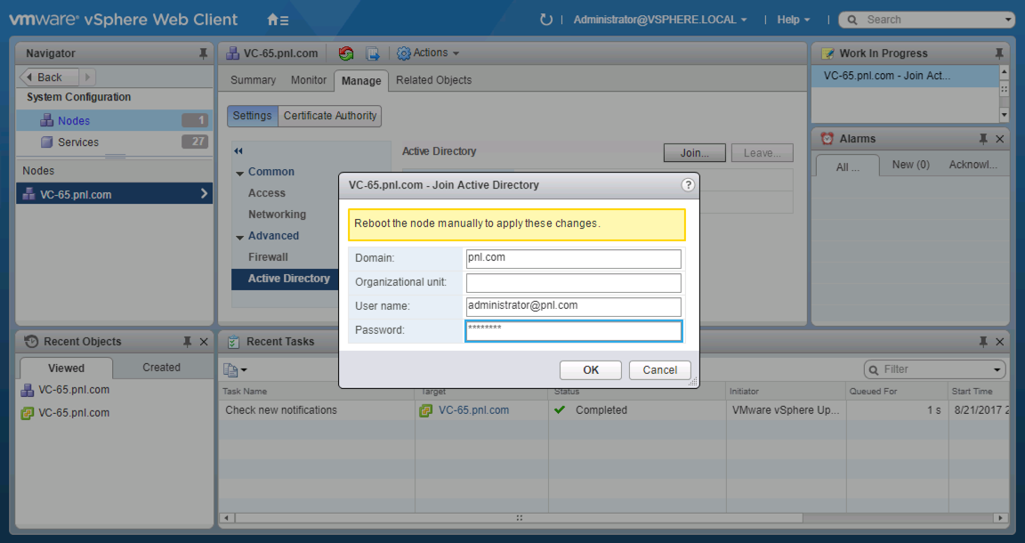1025x543 pixels.
Task: Click the Recent Tasks horizontal scrollbar
Action: 518,518
